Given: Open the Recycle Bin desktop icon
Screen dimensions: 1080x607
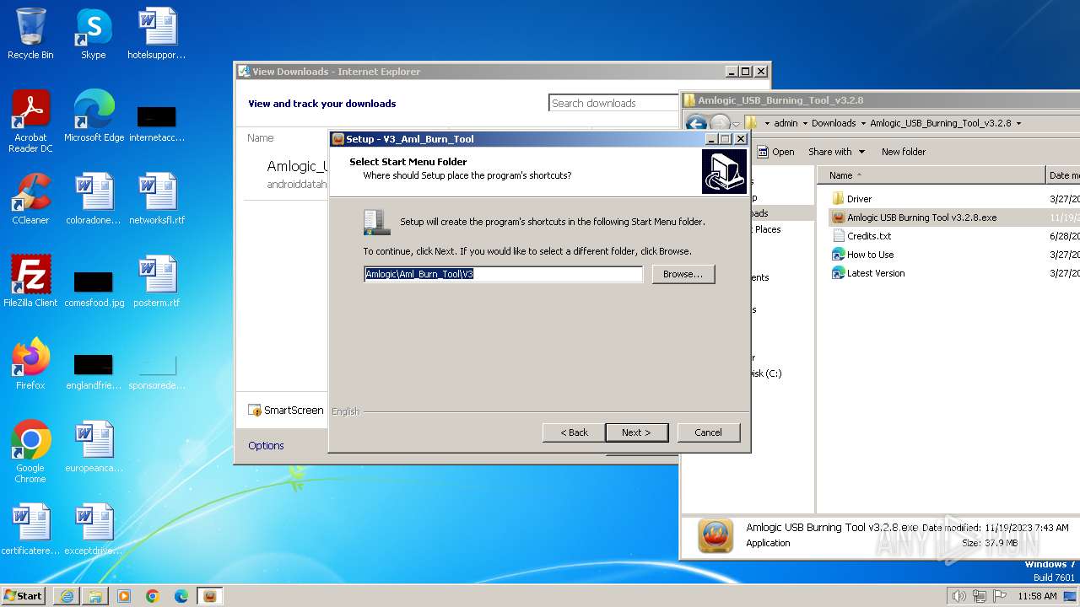Looking at the screenshot, I should 30,34.
